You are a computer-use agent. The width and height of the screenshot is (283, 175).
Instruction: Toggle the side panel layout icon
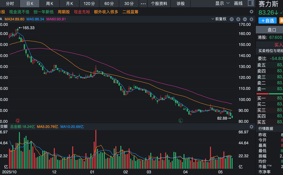251,3
